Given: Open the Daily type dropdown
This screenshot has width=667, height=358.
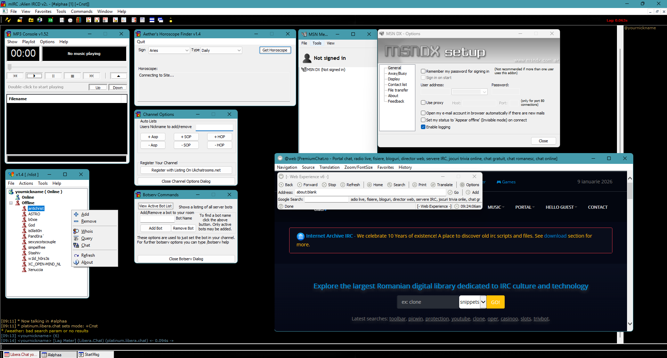Looking at the screenshot, I should 221,50.
